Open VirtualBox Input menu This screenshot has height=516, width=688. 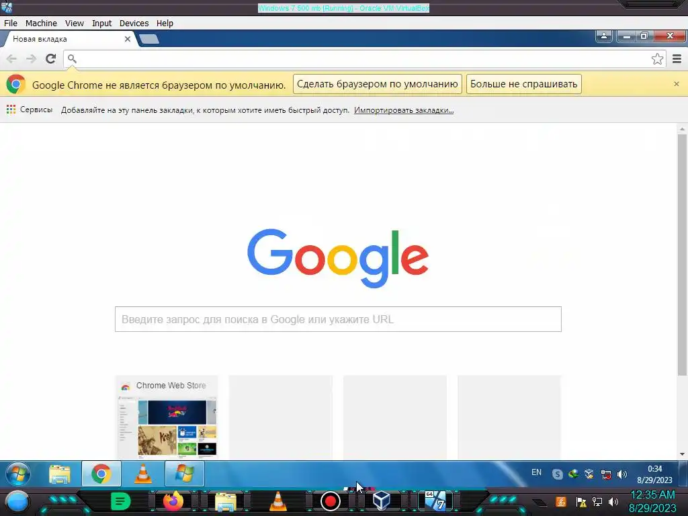click(102, 24)
